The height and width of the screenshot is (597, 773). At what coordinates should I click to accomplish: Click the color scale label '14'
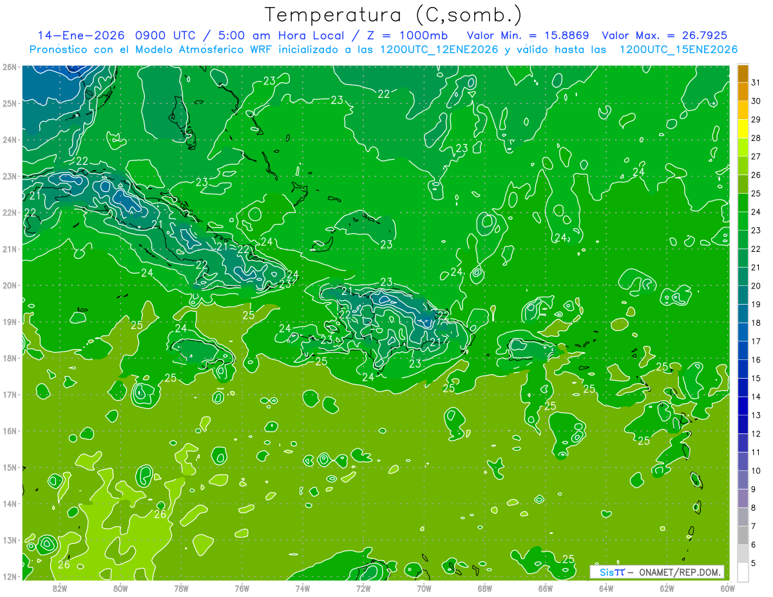coord(756,396)
